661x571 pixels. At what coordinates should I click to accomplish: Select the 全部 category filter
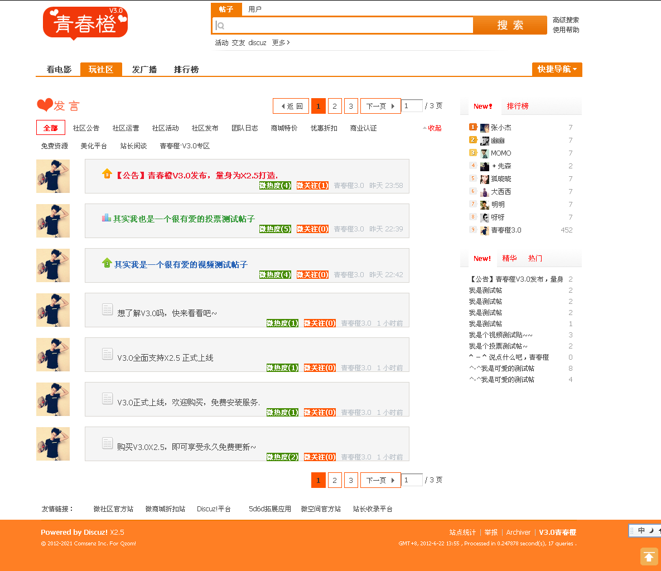[x=51, y=128]
